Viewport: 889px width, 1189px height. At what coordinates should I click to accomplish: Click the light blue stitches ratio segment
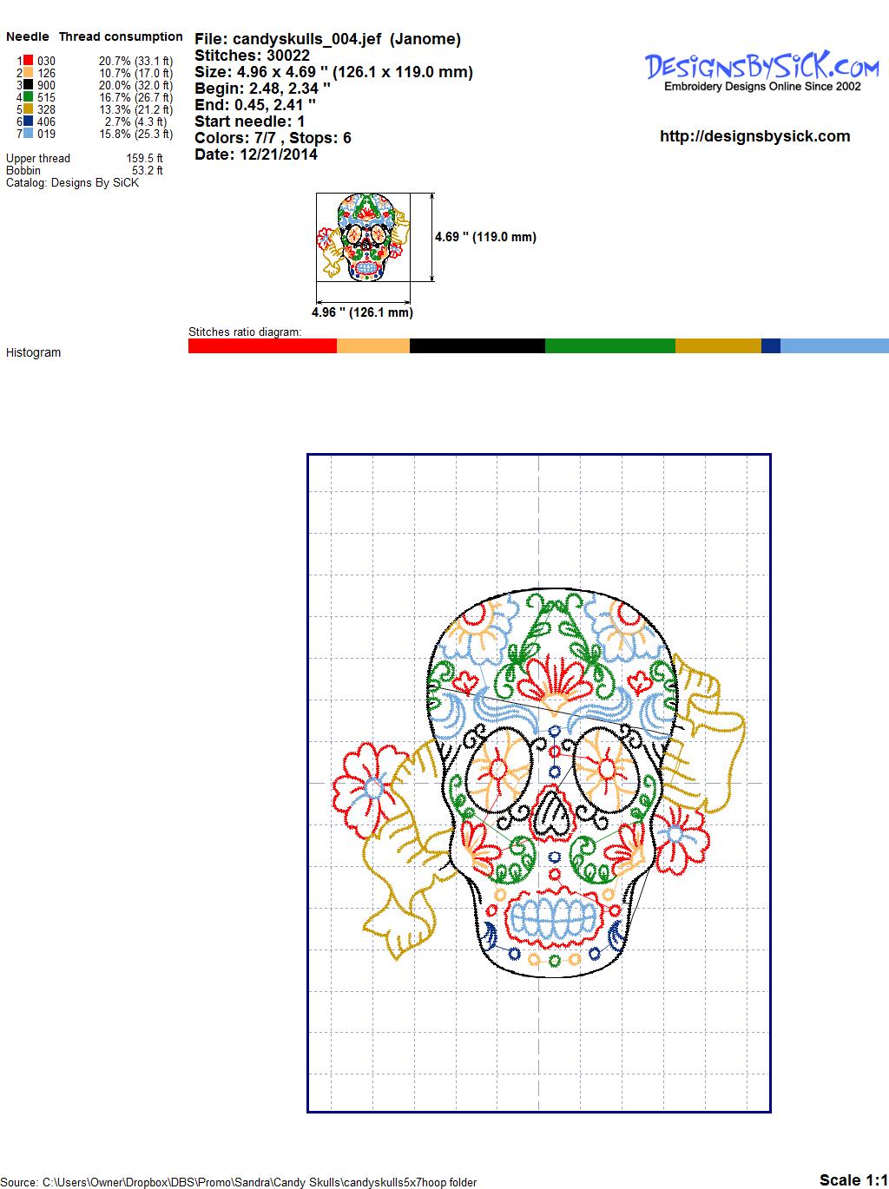pos(833,345)
